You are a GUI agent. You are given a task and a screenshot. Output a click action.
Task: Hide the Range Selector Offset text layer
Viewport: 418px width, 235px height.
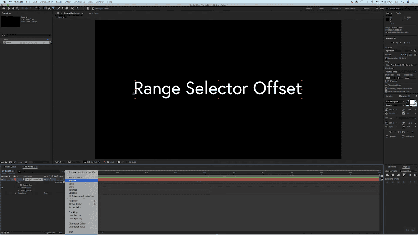pos(2,179)
